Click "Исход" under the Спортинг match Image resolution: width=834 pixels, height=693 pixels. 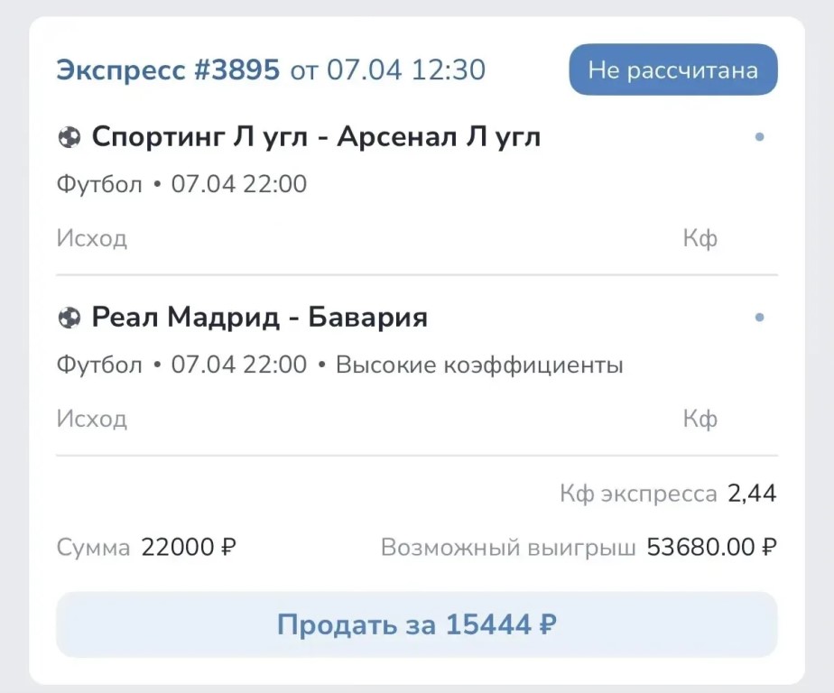(x=92, y=239)
